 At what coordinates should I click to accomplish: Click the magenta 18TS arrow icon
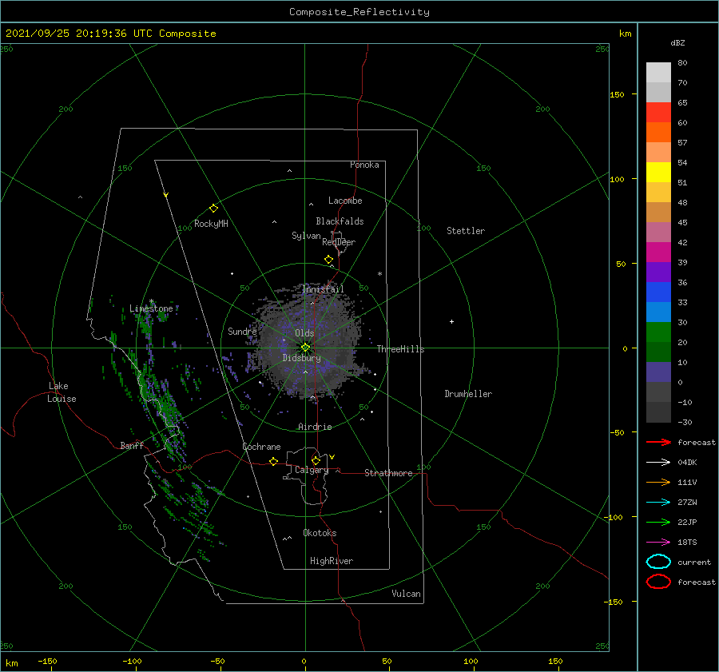(x=658, y=543)
